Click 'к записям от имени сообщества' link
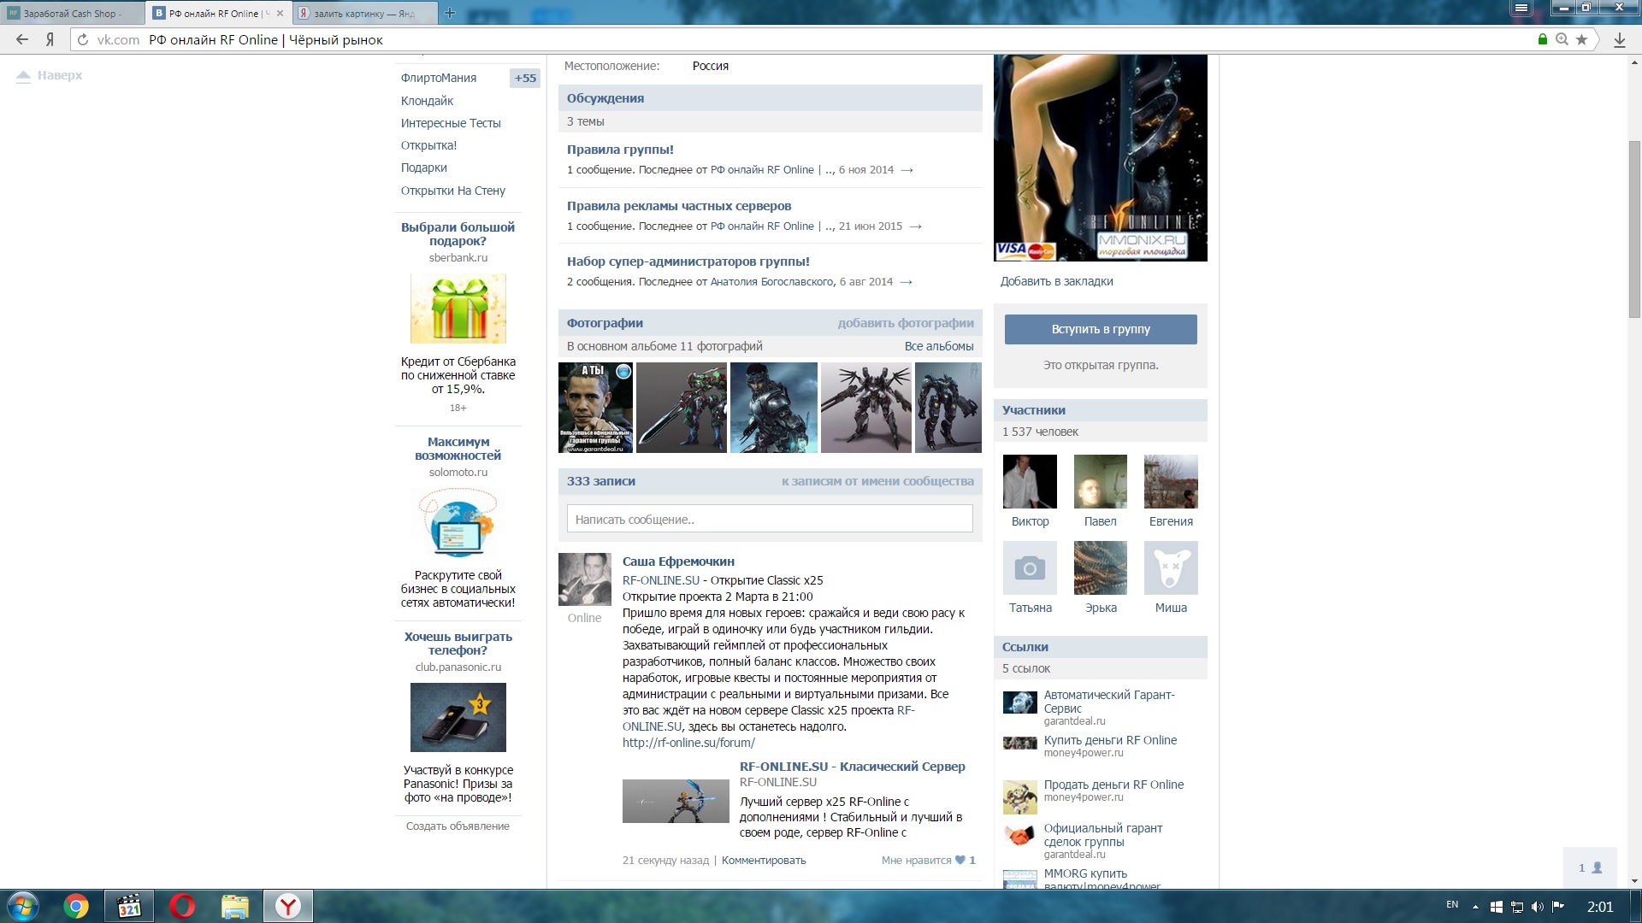Screen dimensions: 1642x923 coord(877,481)
